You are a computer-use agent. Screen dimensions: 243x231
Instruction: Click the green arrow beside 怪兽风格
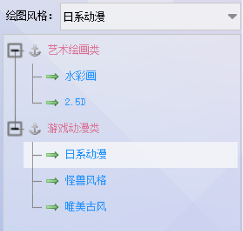pyautogui.click(x=52, y=181)
